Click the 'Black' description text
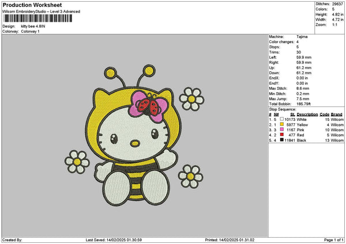The height and width of the screenshot is (244, 346). [302, 140]
